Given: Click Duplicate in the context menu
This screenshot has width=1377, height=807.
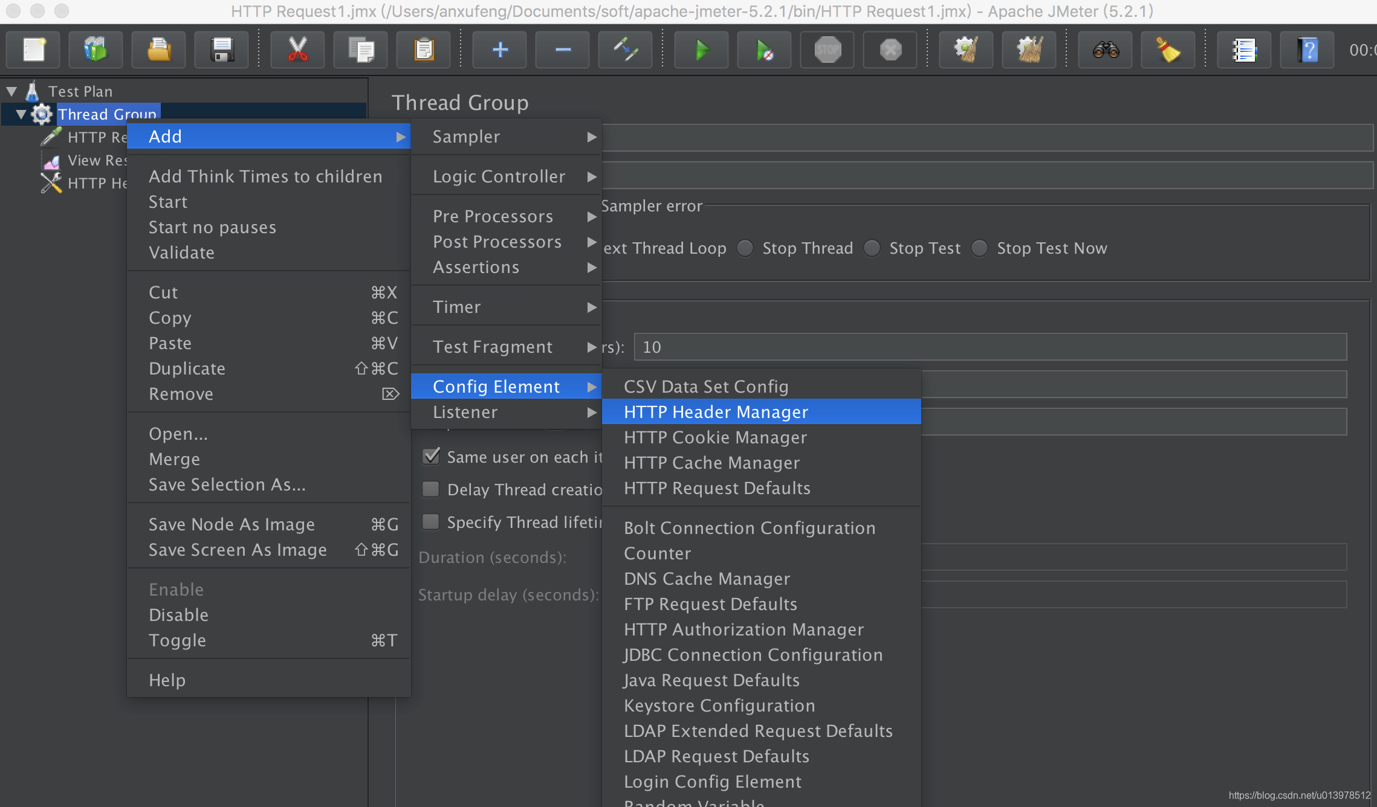Looking at the screenshot, I should 187,368.
